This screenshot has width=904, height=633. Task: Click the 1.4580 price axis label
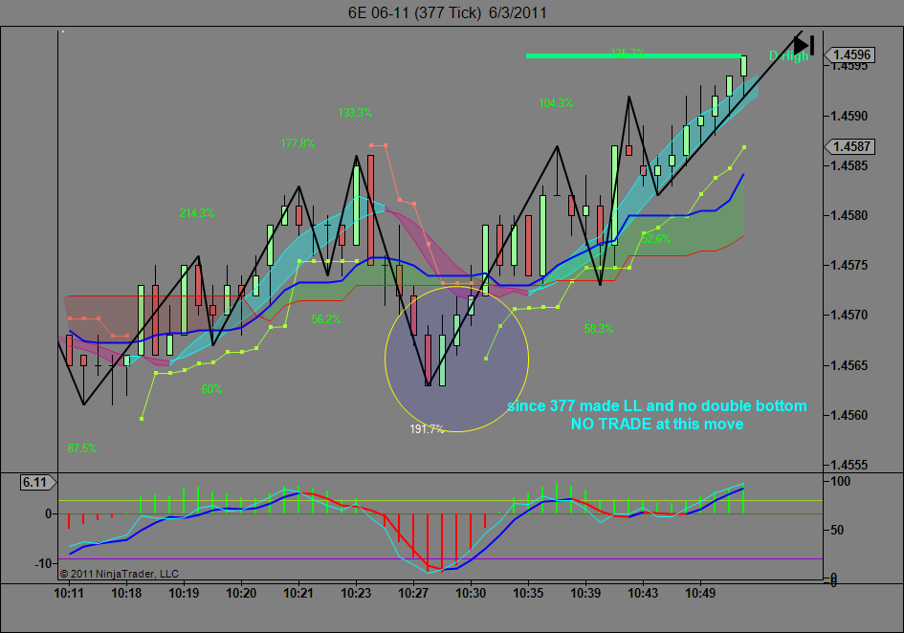pyautogui.click(x=849, y=215)
